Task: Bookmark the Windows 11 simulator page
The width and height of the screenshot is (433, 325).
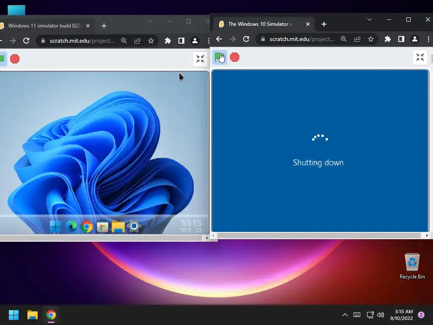Action: 151,41
